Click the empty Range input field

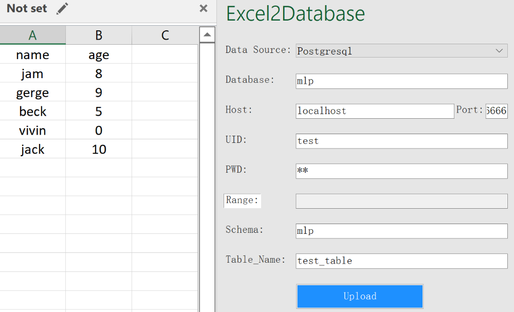[x=401, y=201]
